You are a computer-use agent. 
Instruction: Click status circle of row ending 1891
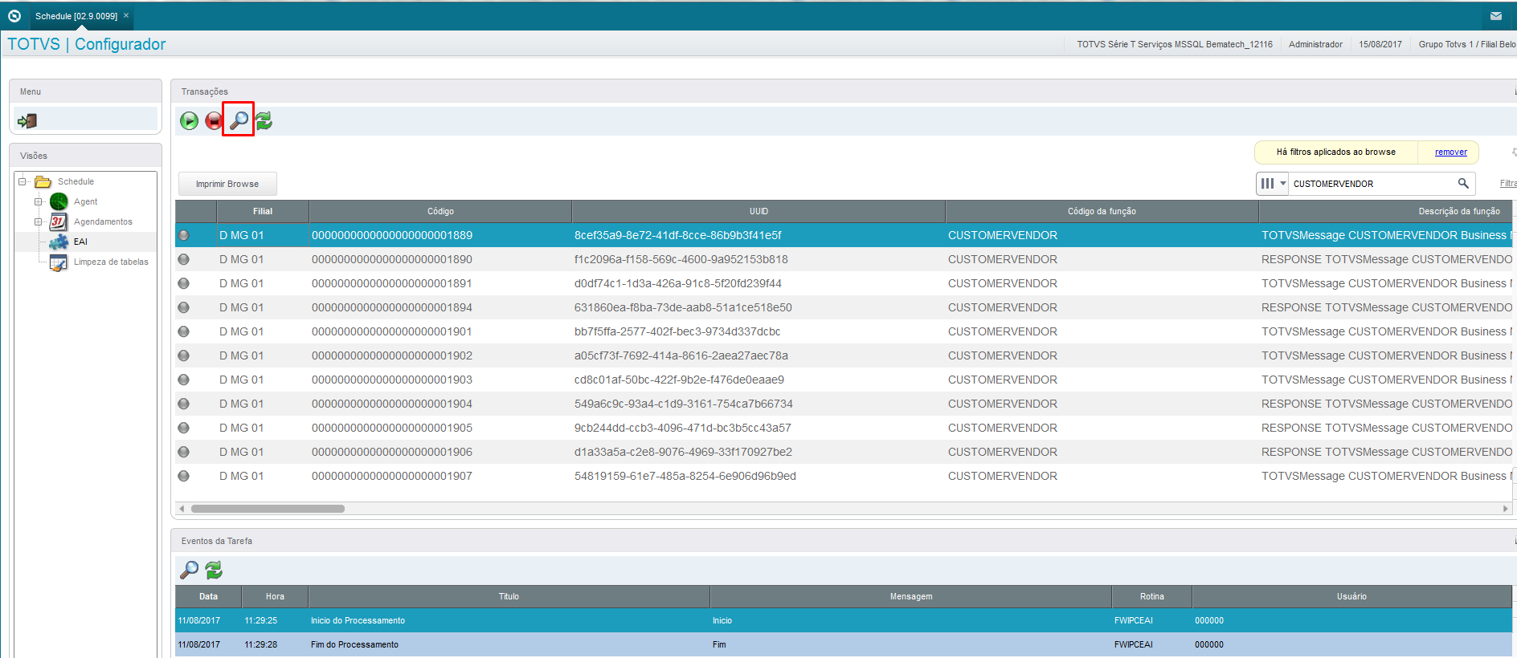pos(184,283)
